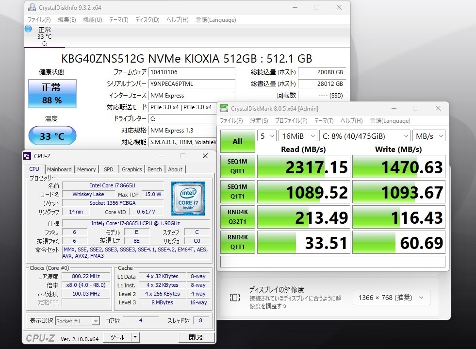
Task: Open 機能(U) menu in CrystalDiskInfo
Action: (x=92, y=20)
